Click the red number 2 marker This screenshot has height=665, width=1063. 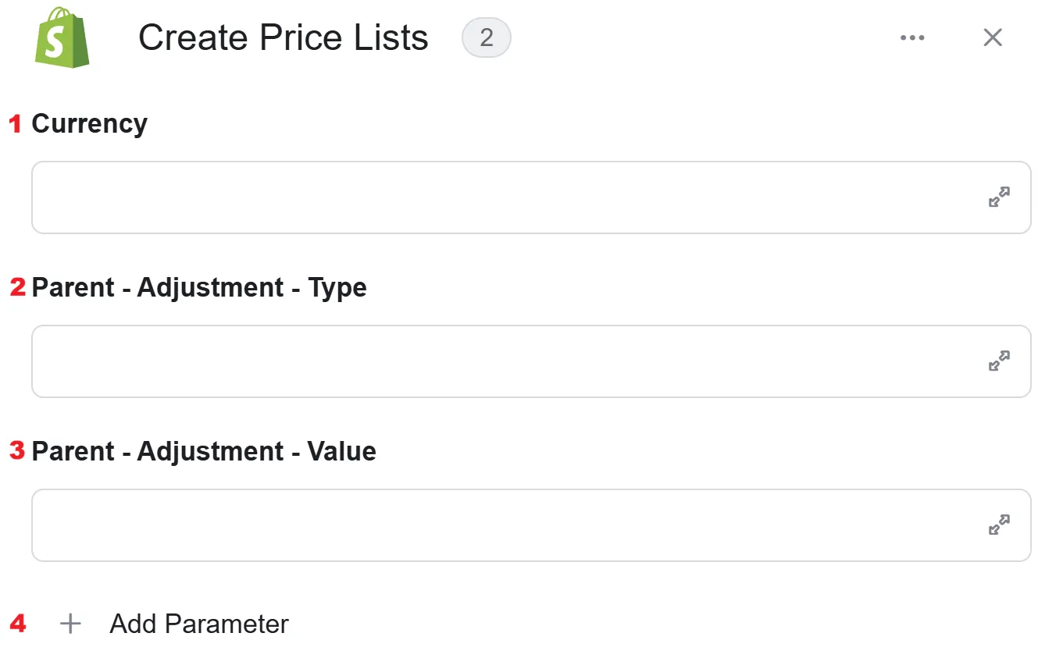coord(18,287)
